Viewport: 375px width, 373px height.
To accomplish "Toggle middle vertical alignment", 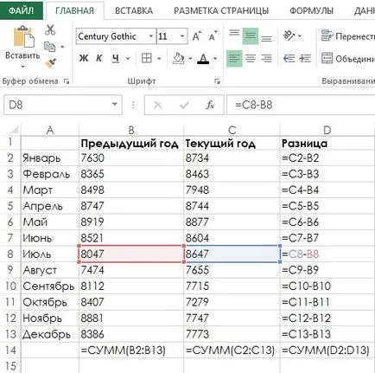I will 251,36.
